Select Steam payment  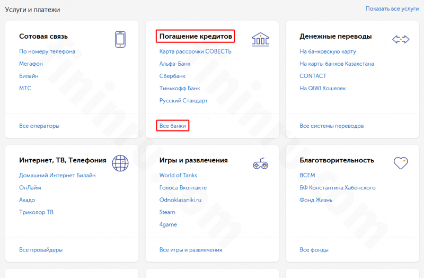[167, 212]
